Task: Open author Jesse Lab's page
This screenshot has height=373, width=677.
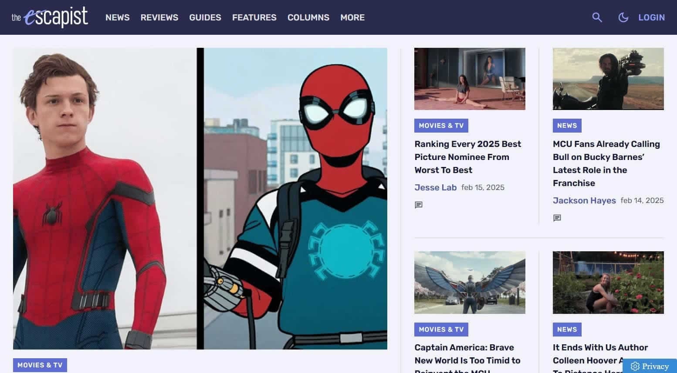Action: coord(435,187)
